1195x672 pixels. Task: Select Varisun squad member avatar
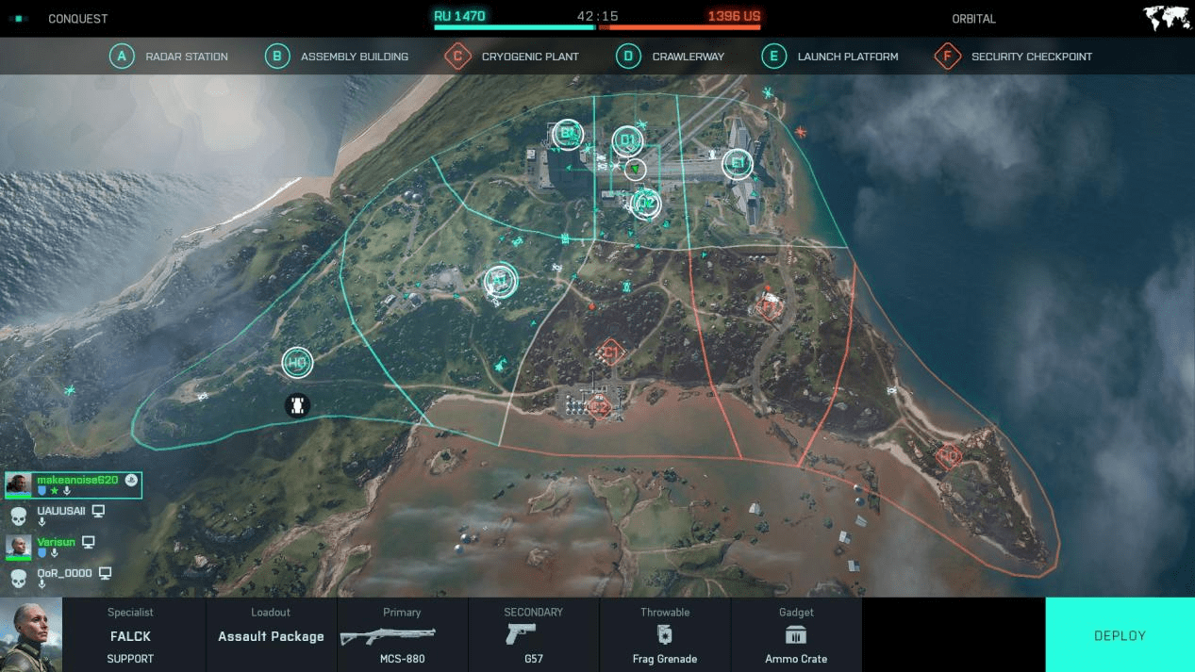[x=18, y=547]
